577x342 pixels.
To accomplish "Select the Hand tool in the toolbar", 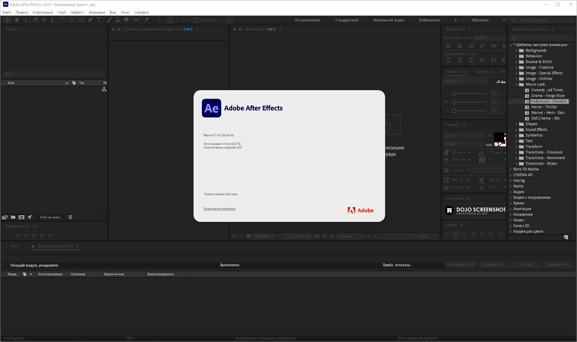I will click(x=16, y=20).
